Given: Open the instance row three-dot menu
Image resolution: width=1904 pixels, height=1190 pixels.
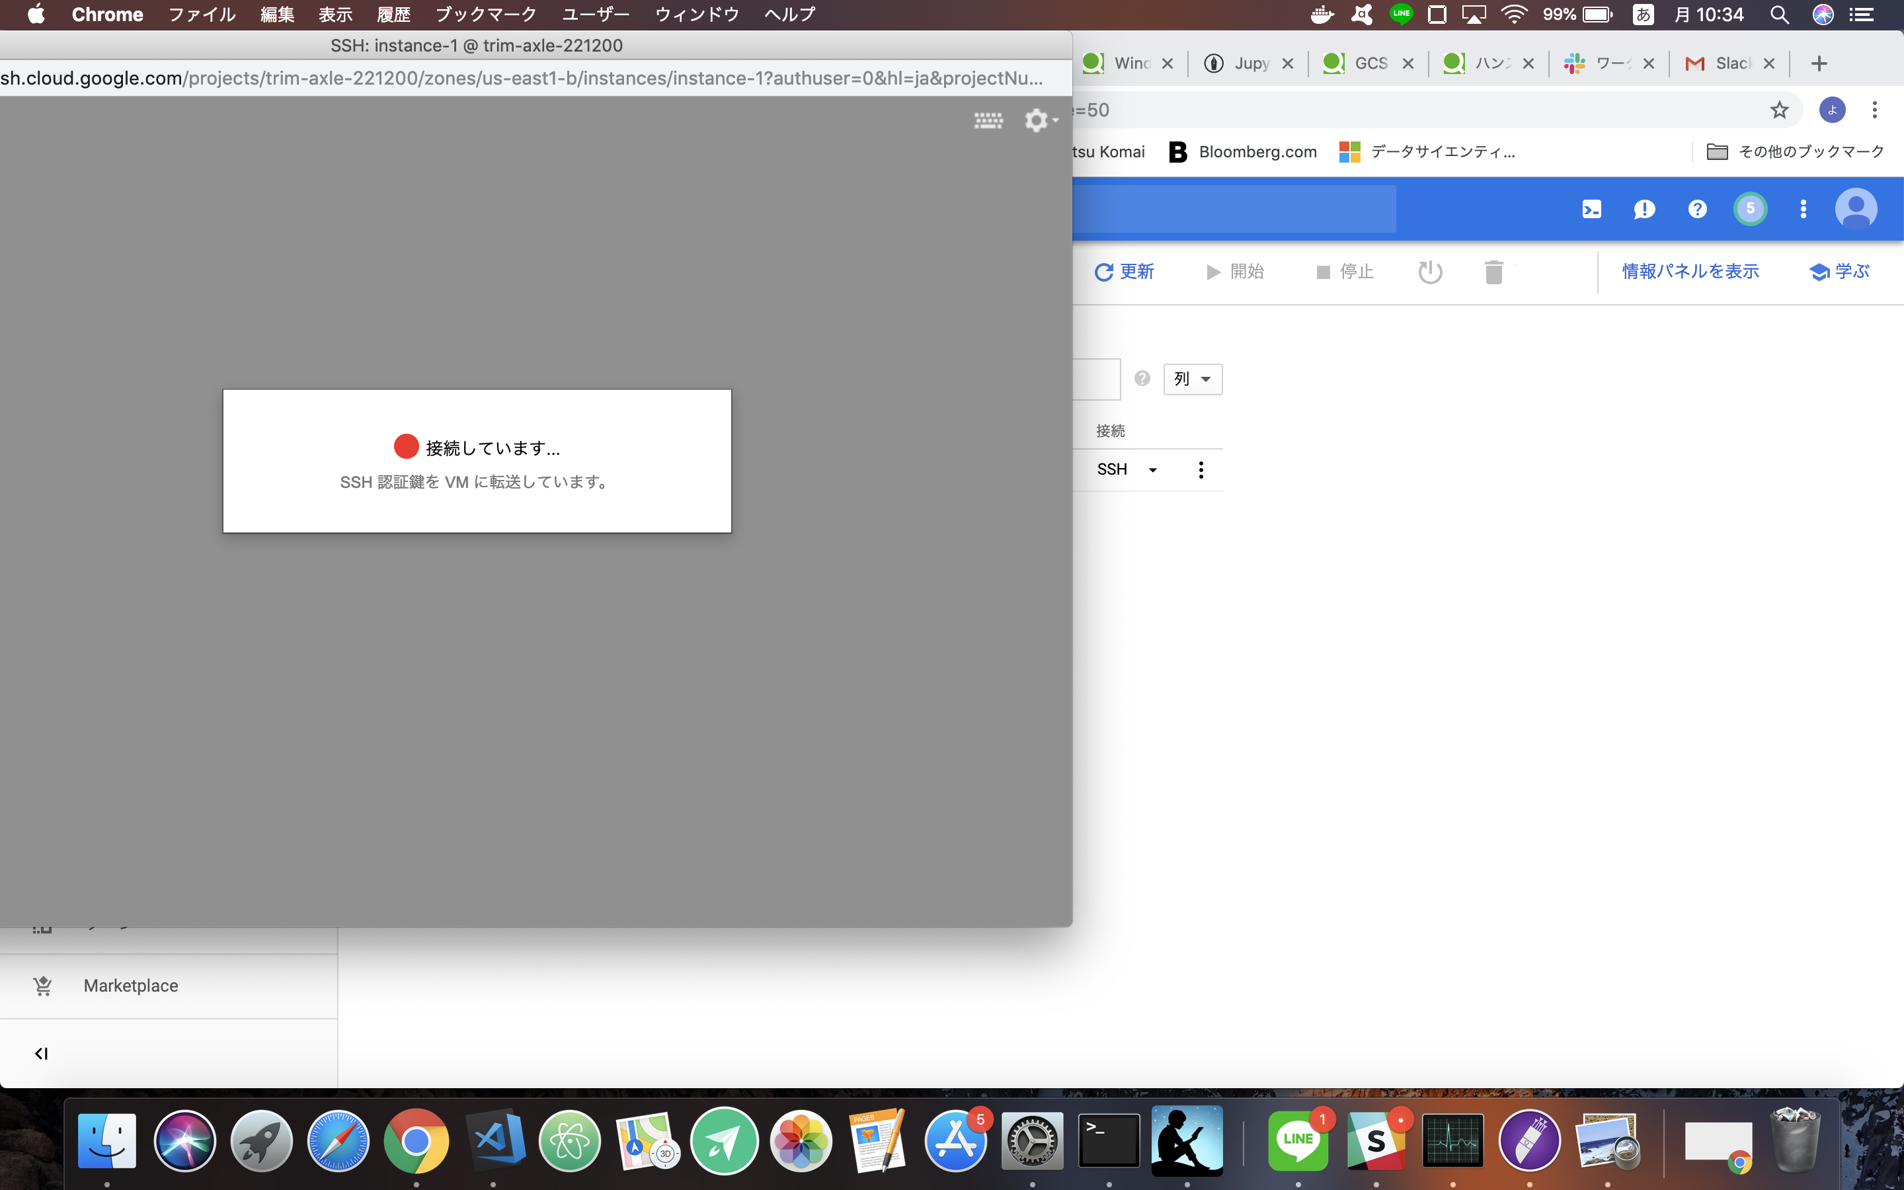Looking at the screenshot, I should click(x=1201, y=470).
